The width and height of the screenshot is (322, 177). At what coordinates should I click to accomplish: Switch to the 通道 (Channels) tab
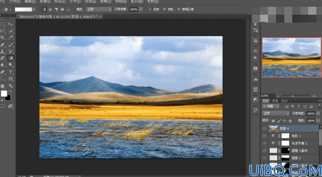tap(275, 101)
